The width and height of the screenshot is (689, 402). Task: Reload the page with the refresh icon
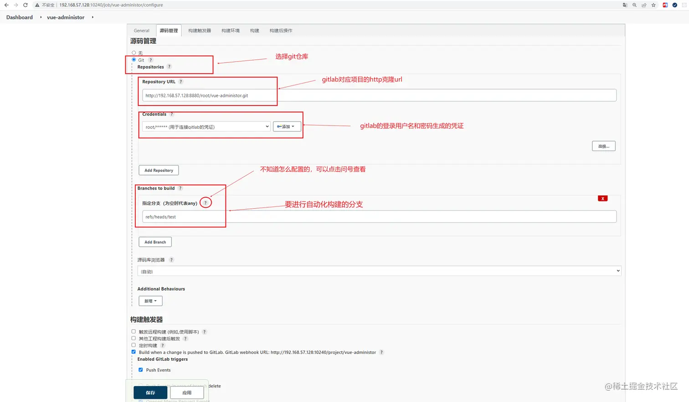pos(26,5)
